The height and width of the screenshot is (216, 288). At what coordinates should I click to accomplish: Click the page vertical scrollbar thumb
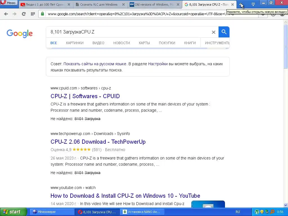click(x=286, y=47)
